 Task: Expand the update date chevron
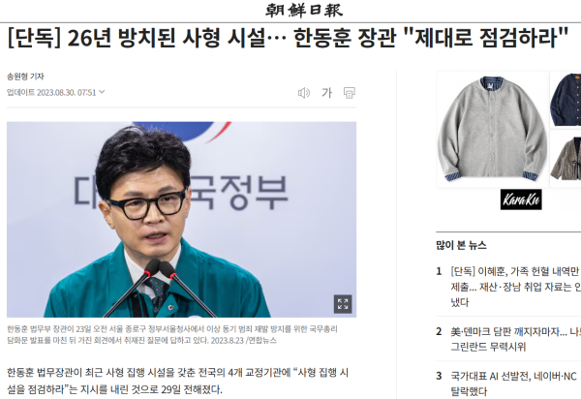pyautogui.click(x=102, y=91)
